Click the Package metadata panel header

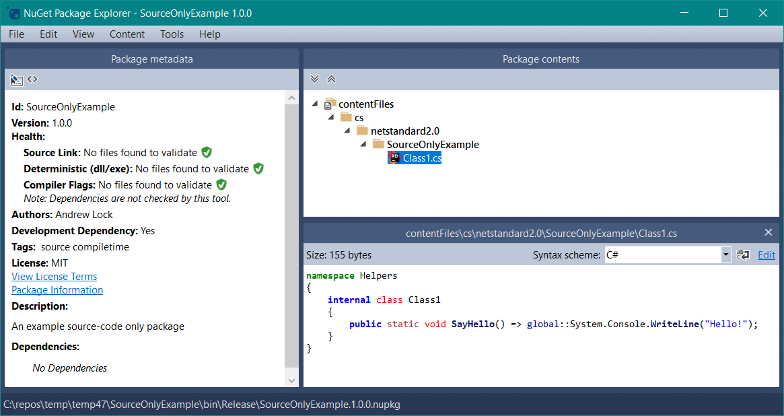(x=151, y=59)
